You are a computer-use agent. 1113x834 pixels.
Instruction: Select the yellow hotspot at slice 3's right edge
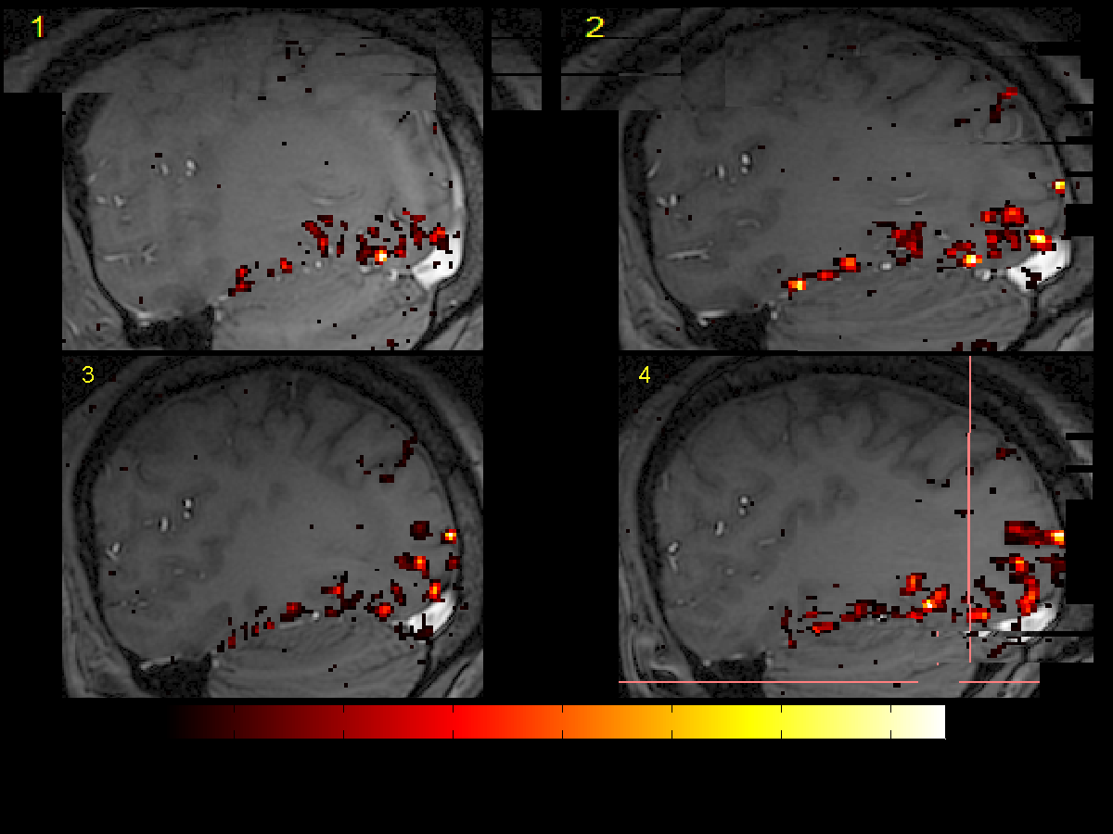450,536
